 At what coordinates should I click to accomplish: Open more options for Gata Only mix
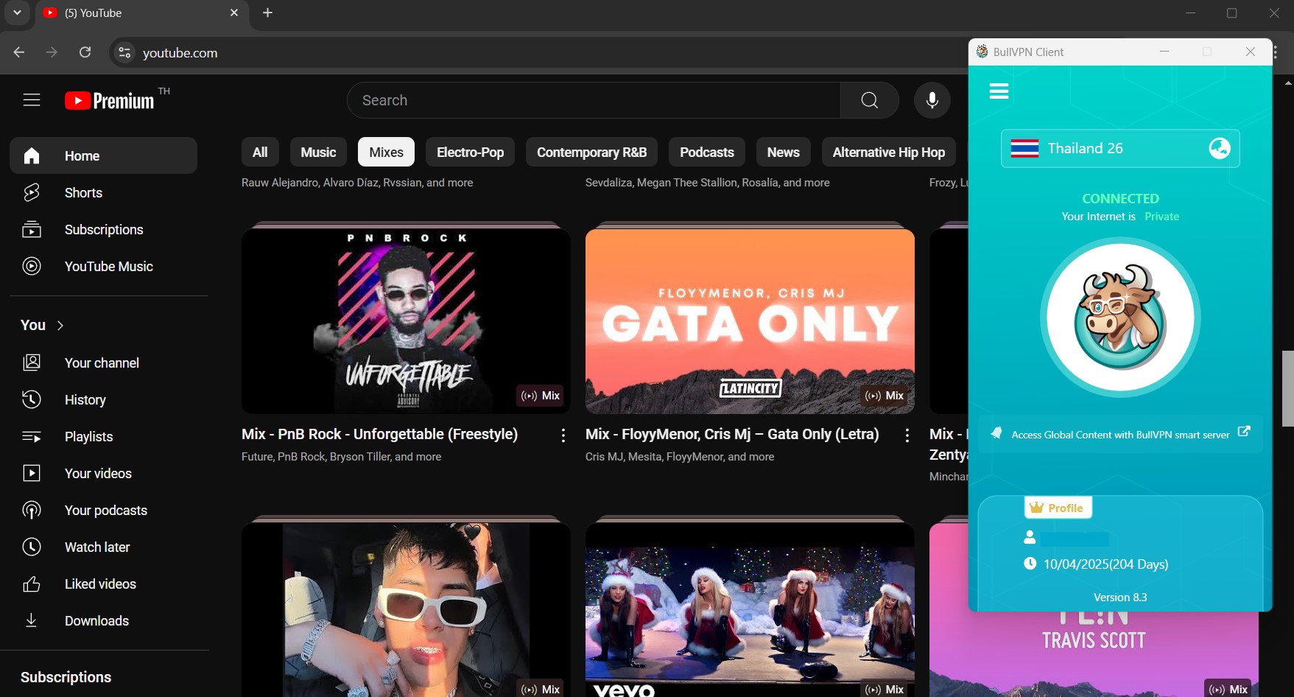pyautogui.click(x=907, y=435)
